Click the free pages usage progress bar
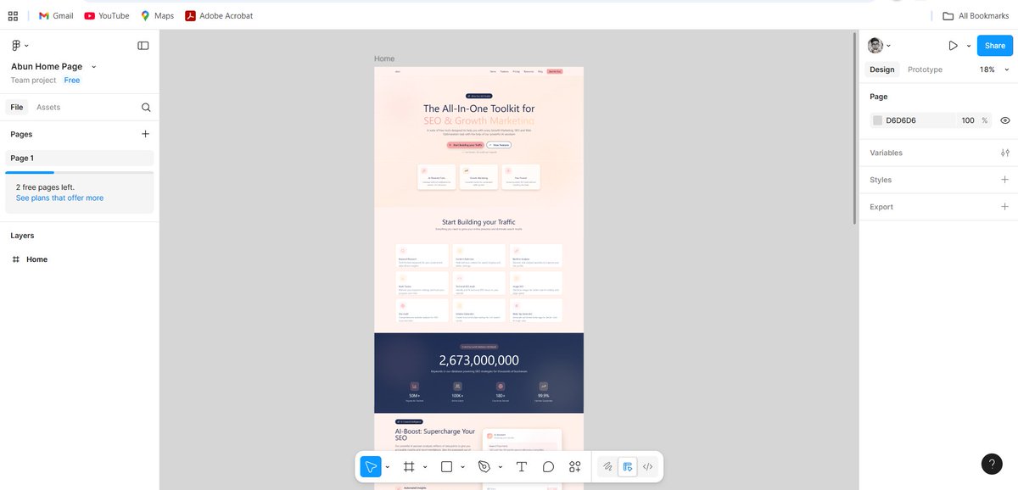Viewport: 1018px width, 490px height. [80, 172]
